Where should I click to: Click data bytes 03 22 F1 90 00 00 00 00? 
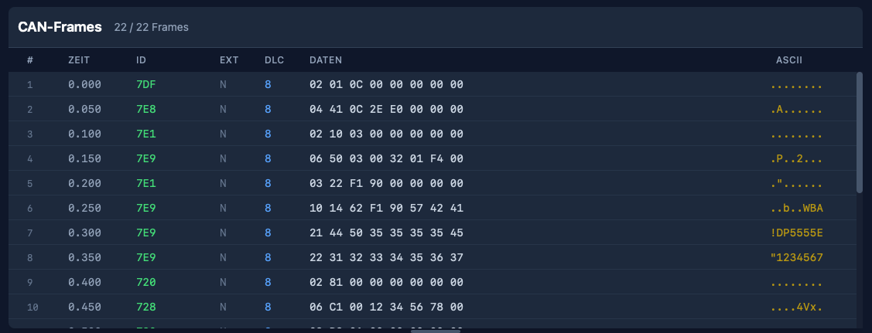pos(386,184)
